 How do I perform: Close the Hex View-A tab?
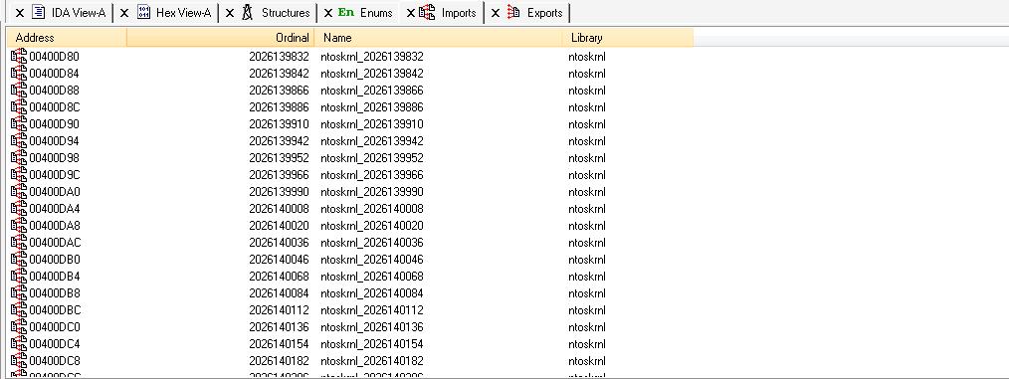pos(124,13)
